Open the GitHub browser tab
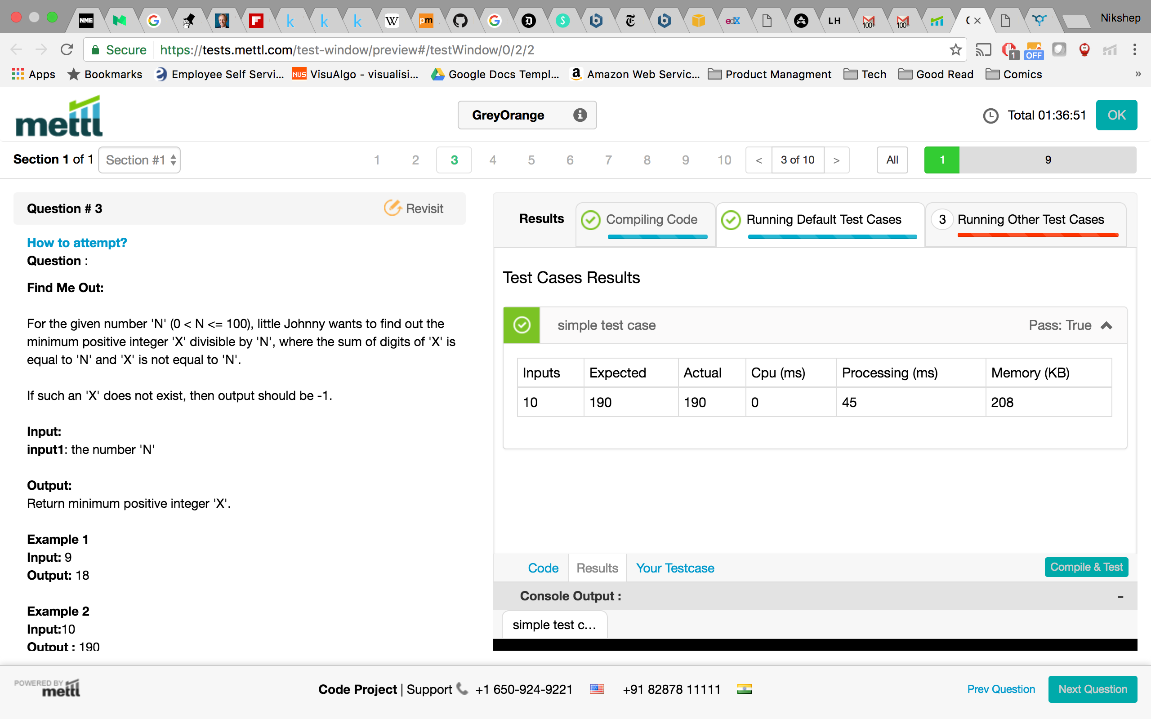1151x719 pixels. [460, 21]
